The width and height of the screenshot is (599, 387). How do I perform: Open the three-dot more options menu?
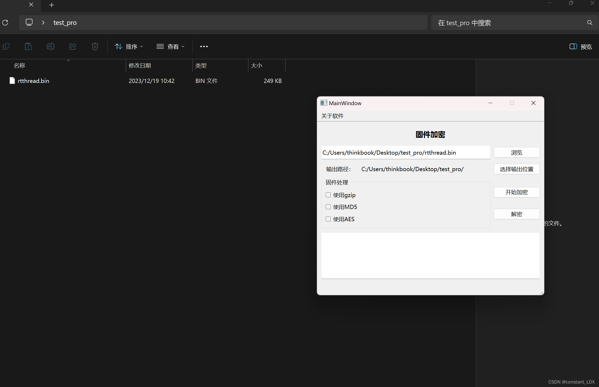pos(204,47)
